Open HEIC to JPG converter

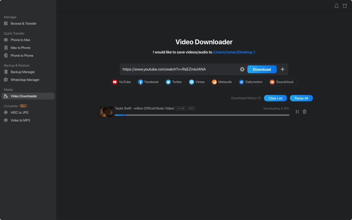[19, 113]
